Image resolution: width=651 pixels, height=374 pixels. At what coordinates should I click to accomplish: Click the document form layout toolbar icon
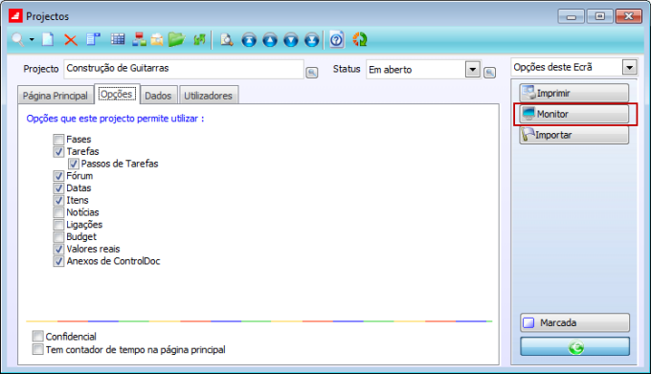click(x=94, y=40)
